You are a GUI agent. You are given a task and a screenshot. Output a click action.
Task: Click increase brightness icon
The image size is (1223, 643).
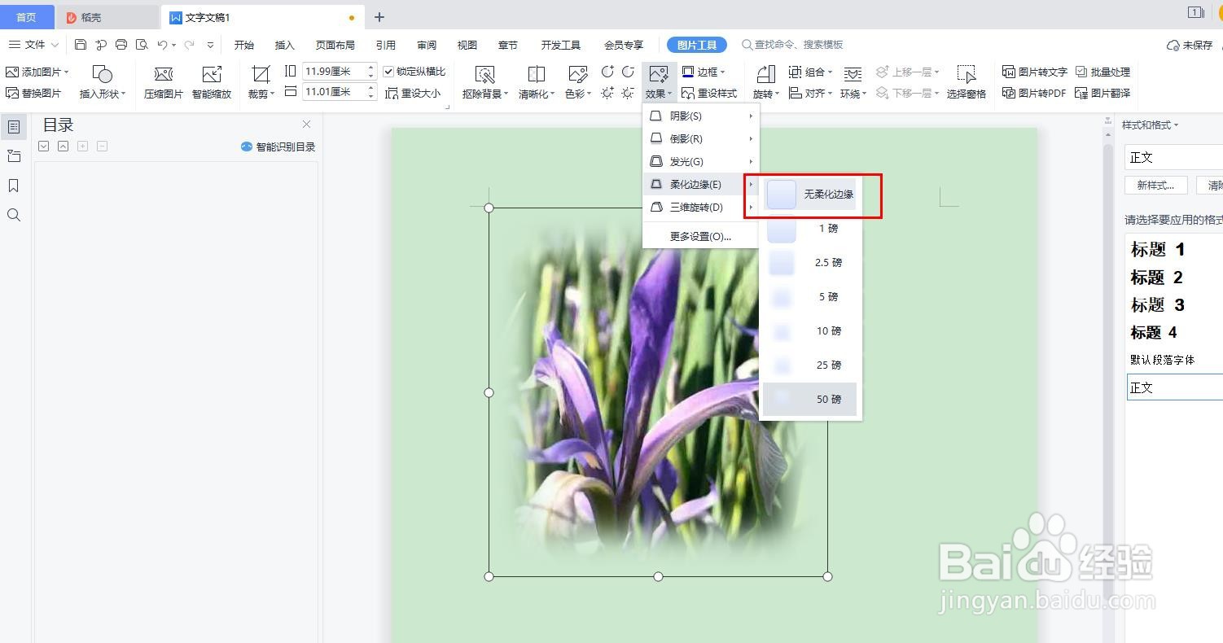pyautogui.click(x=607, y=93)
